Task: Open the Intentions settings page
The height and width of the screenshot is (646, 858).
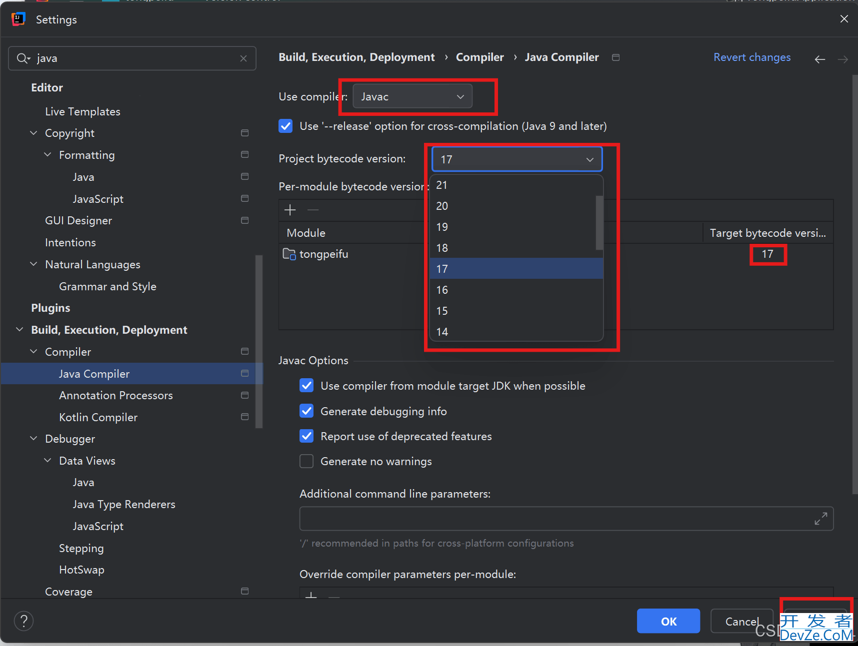Action: point(70,242)
